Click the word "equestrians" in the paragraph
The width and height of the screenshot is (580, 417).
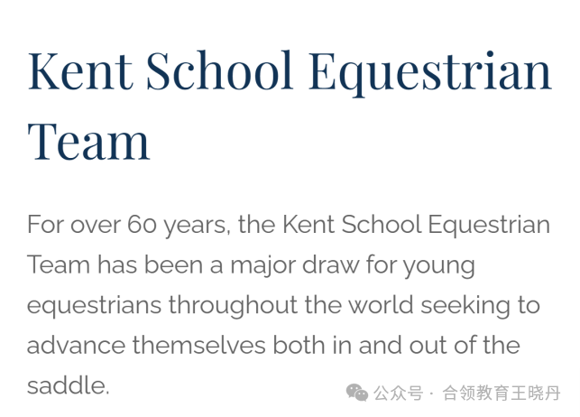coord(95,306)
